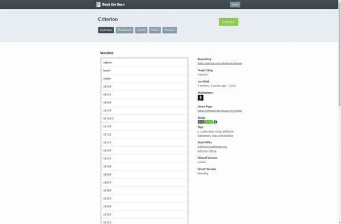Open version v2.2.2
This screenshot has width=341, height=224.
(x=144, y=135)
